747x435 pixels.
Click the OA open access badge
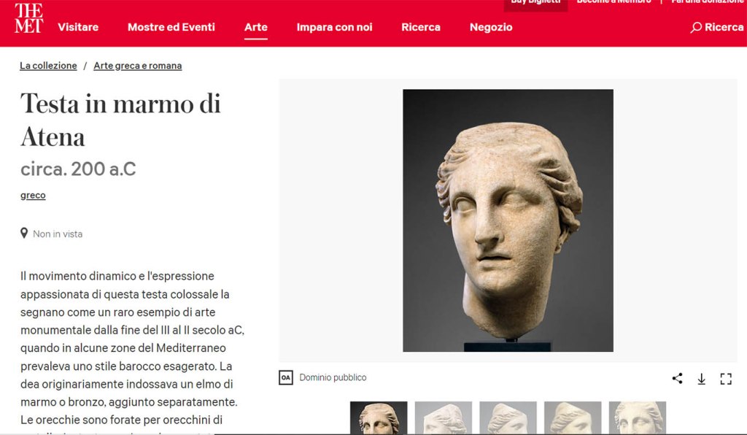click(x=286, y=378)
